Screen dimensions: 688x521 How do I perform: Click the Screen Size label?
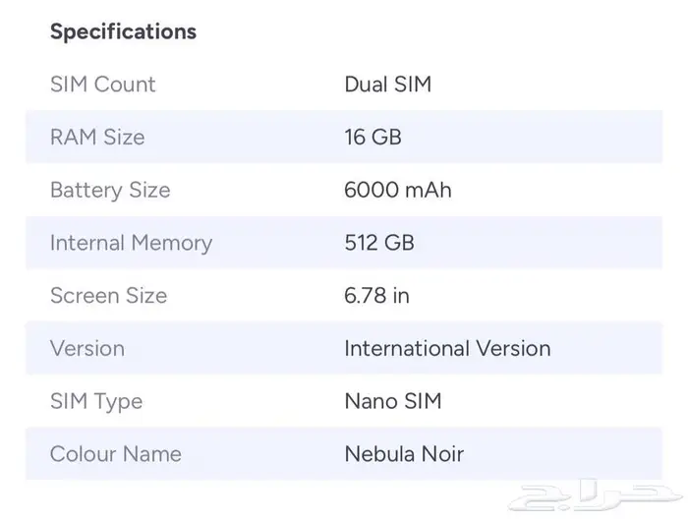[108, 296]
